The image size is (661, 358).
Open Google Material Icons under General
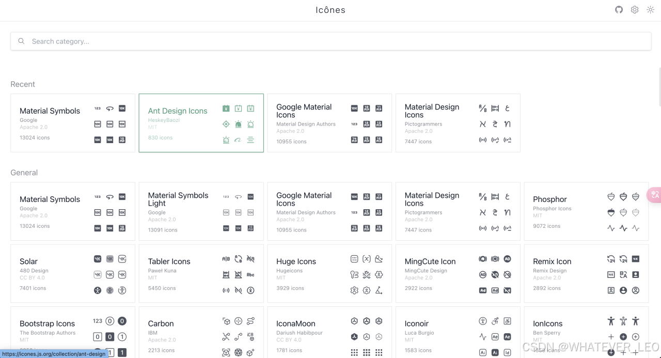coord(329,211)
